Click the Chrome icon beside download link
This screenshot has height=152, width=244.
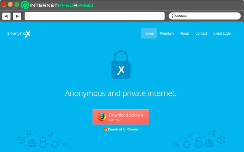pyautogui.click(x=105, y=130)
